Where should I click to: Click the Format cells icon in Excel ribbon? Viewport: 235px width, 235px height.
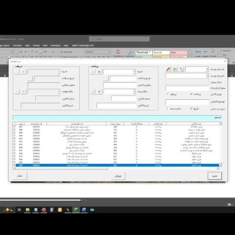click(x=213, y=53)
